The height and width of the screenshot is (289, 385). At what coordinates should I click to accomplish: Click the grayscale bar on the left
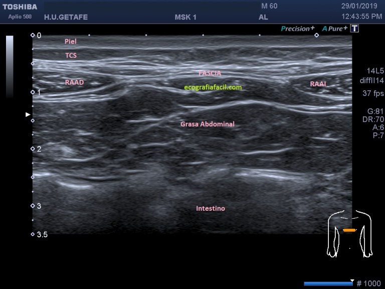[10, 66]
